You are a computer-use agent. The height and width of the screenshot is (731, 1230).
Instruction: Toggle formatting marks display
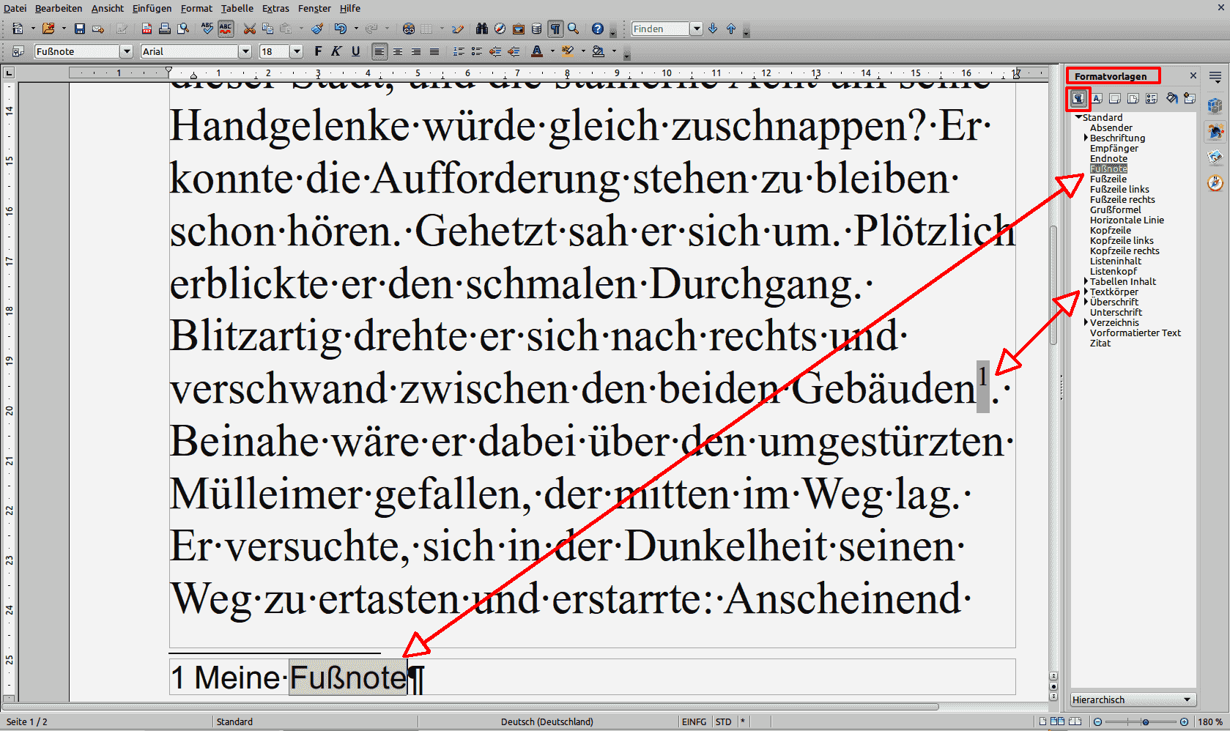tap(555, 29)
